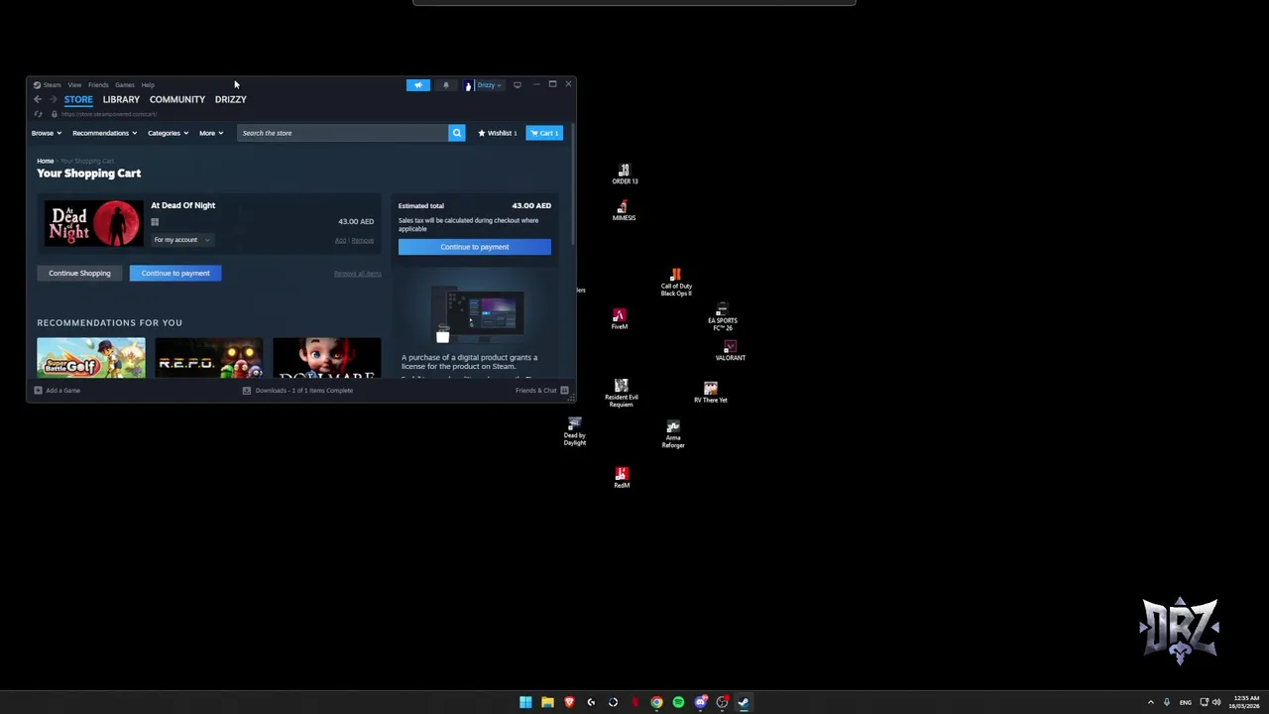The image size is (1269, 714).
Task: Open the View menu
Action: pos(74,85)
